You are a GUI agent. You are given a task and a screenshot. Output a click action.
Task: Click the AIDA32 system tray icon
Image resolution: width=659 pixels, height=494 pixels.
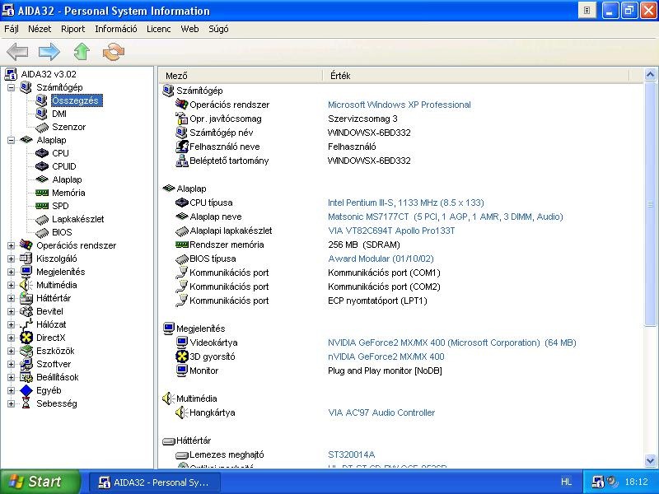597,482
